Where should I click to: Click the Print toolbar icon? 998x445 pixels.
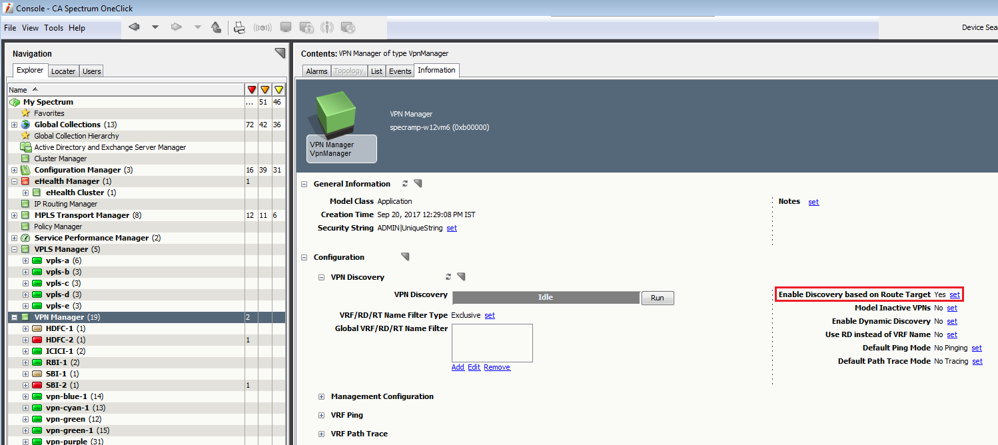[240, 27]
